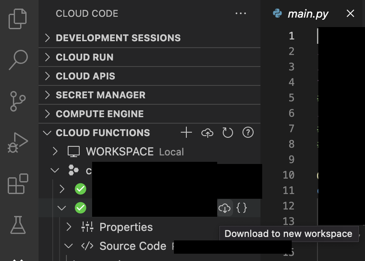The image size is (365, 261).
Task: Open the Source Control icon
Action: click(18, 102)
